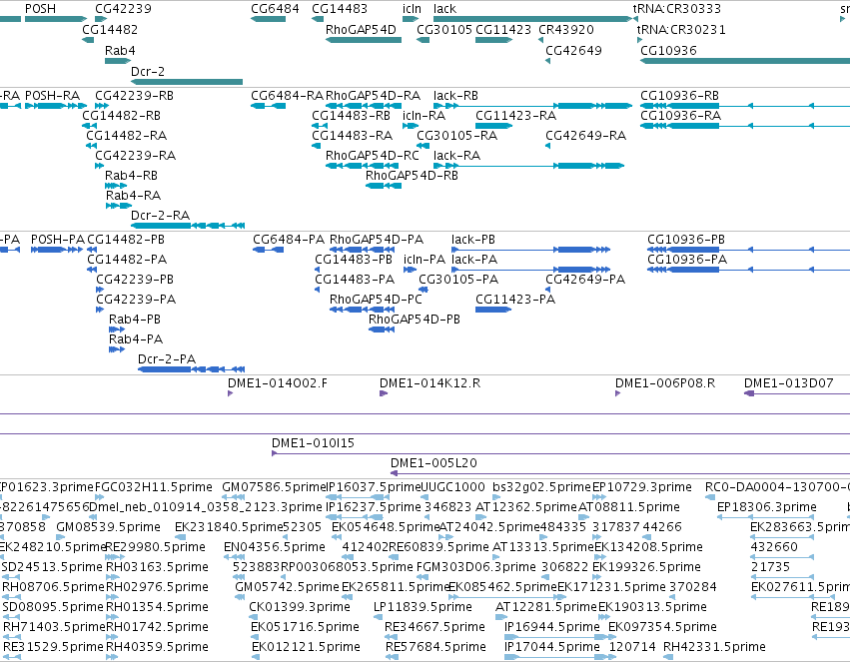Viewport: 850px width, 662px height.
Task: Open the icln-RA transcript
Action: (411, 126)
